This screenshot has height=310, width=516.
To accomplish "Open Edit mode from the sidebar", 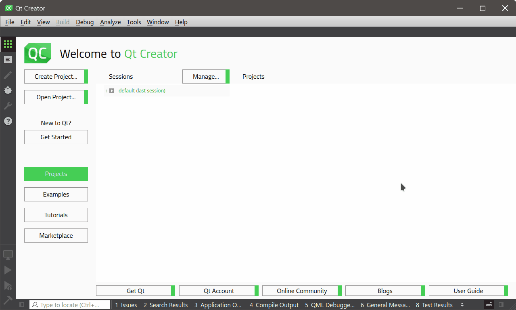I will coord(8,60).
